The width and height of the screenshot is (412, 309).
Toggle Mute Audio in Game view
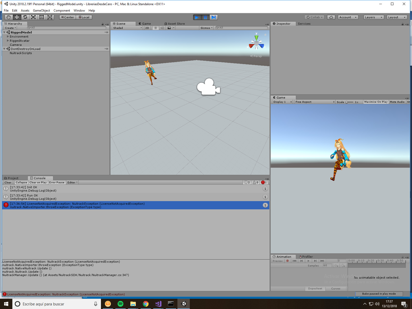[397, 102]
